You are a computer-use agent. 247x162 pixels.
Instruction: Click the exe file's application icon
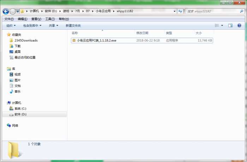click(x=74, y=40)
